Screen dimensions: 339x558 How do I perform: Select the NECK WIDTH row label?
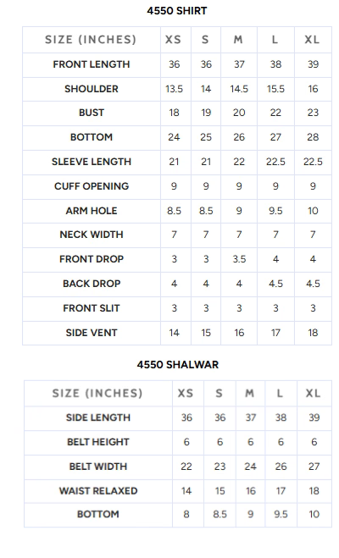(92, 235)
